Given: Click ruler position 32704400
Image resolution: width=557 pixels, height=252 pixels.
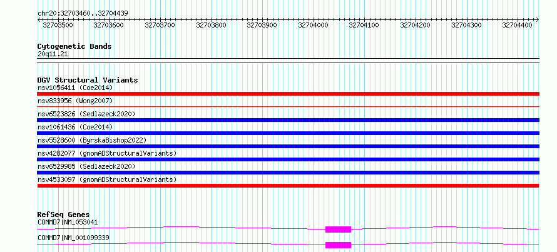Looking at the screenshot, I should click(518, 25).
